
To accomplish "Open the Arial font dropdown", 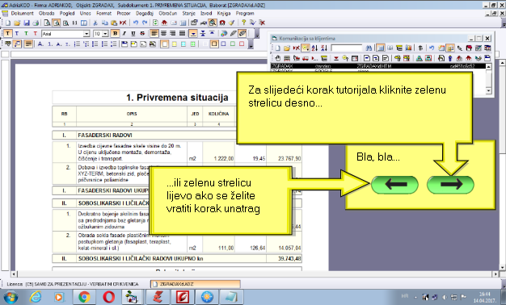I will click(x=86, y=34).
